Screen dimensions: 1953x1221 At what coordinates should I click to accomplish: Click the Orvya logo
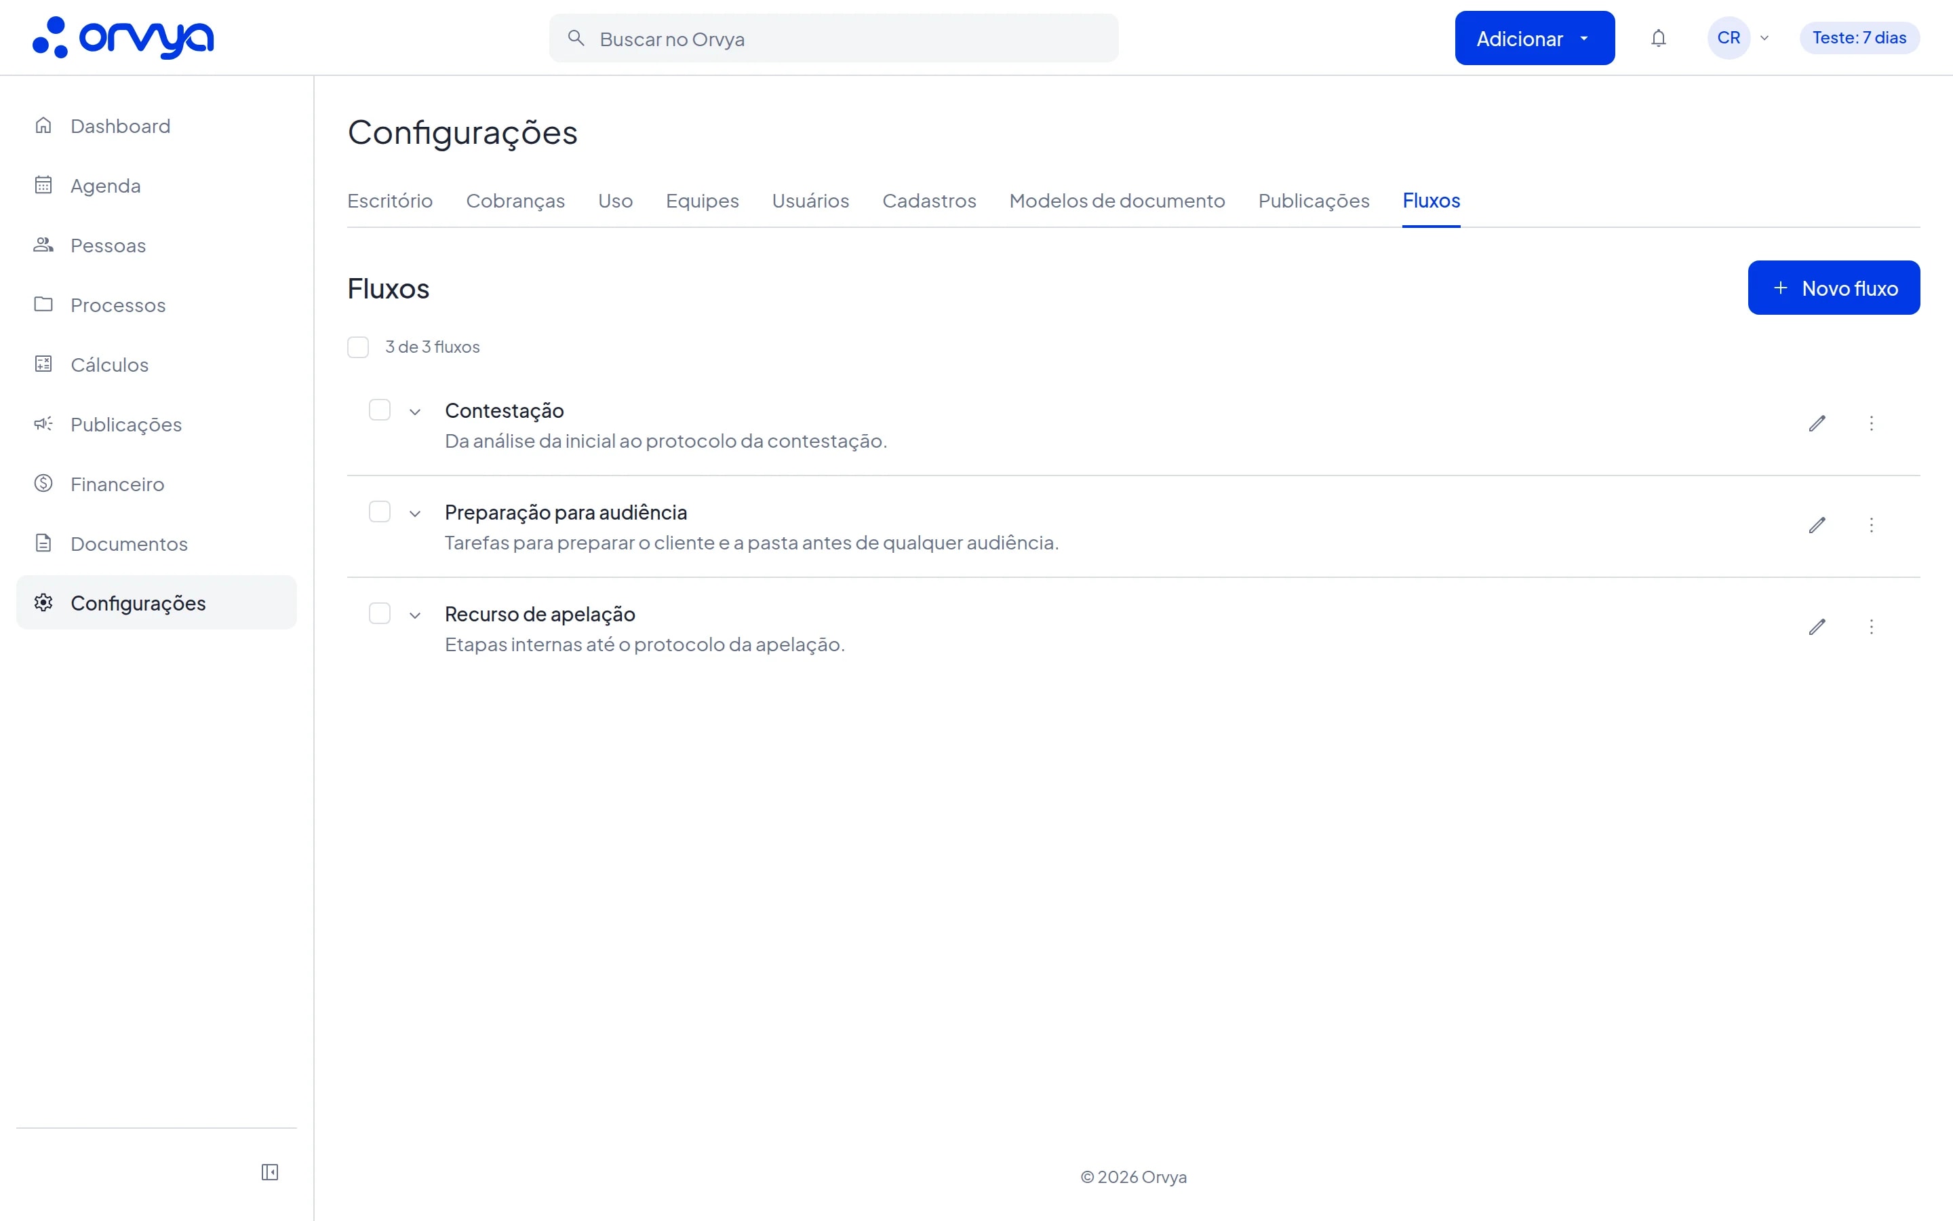(x=123, y=37)
